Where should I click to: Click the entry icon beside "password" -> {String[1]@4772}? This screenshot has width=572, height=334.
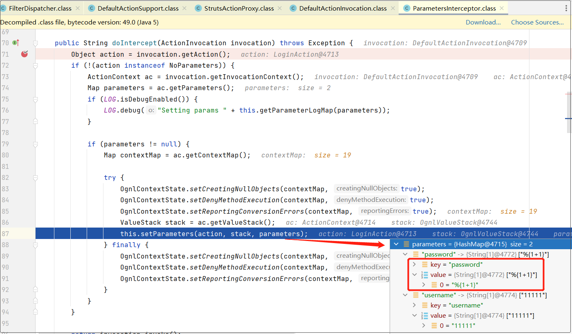(x=415, y=254)
